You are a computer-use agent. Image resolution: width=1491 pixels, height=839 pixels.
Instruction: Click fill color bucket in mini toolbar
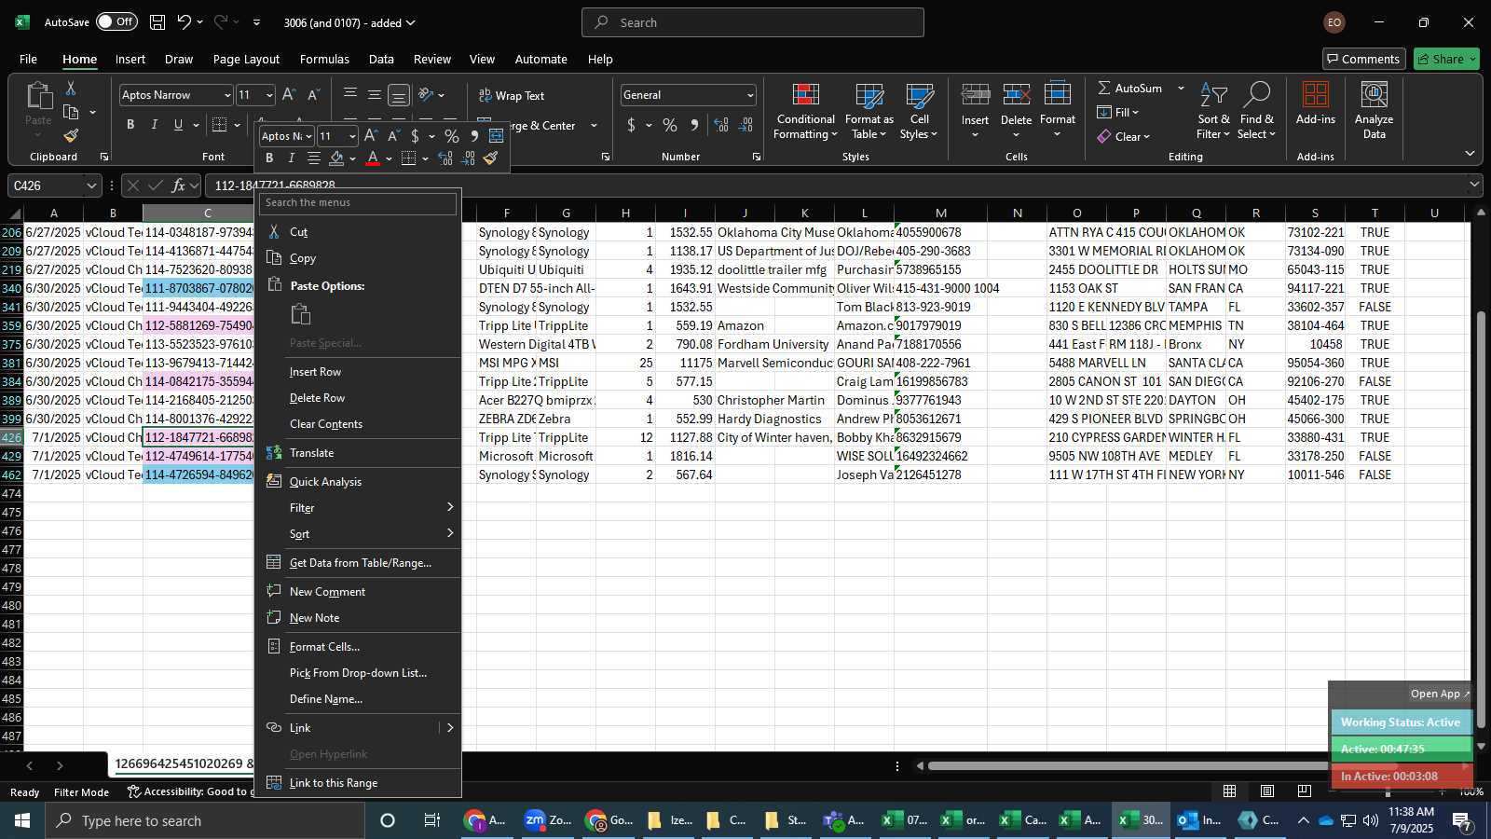(x=337, y=158)
